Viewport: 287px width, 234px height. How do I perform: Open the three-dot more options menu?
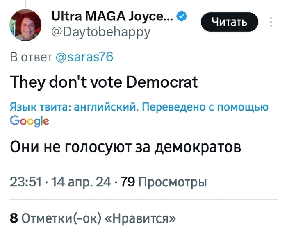[x=271, y=22]
